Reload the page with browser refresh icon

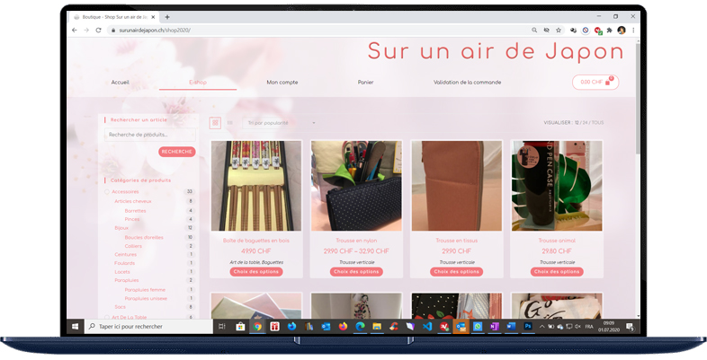[98, 30]
